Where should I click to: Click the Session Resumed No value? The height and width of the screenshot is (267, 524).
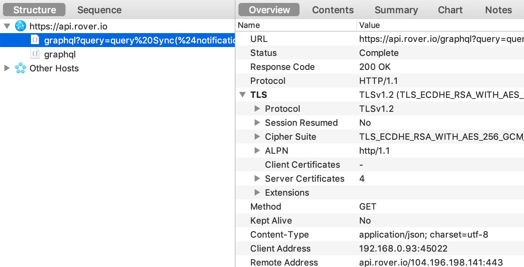365,123
